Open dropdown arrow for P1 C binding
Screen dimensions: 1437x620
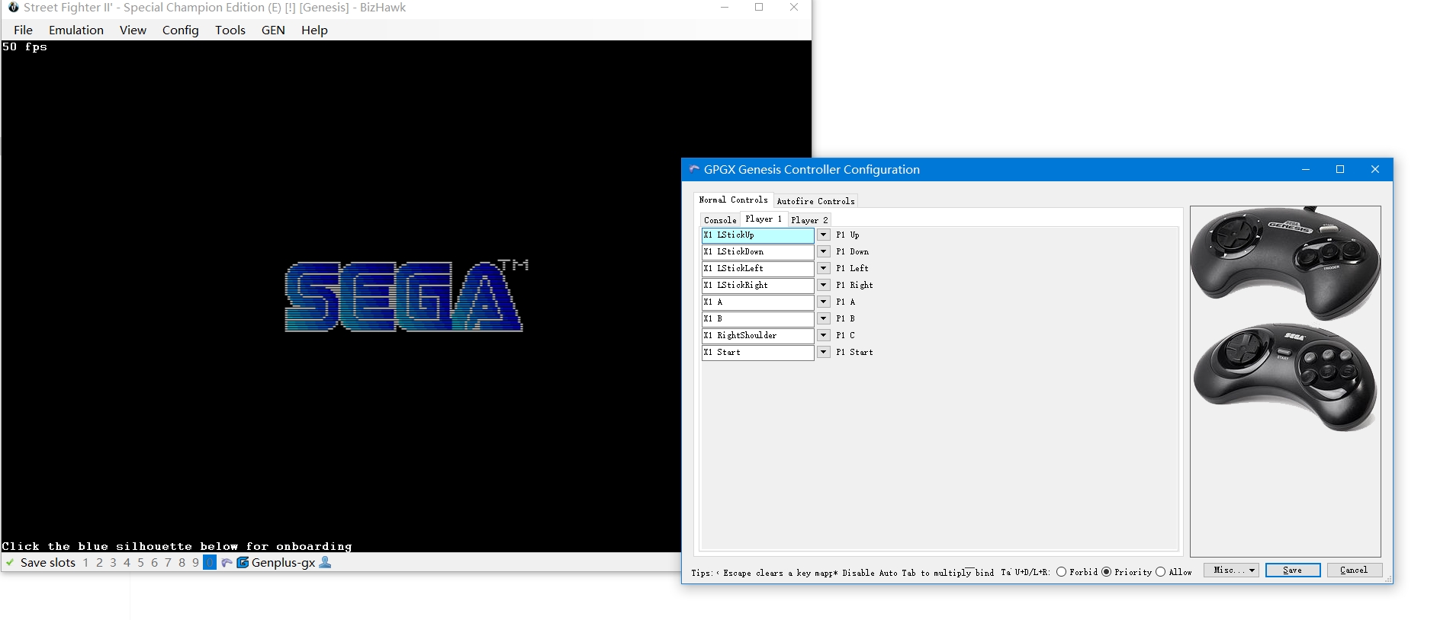[824, 335]
